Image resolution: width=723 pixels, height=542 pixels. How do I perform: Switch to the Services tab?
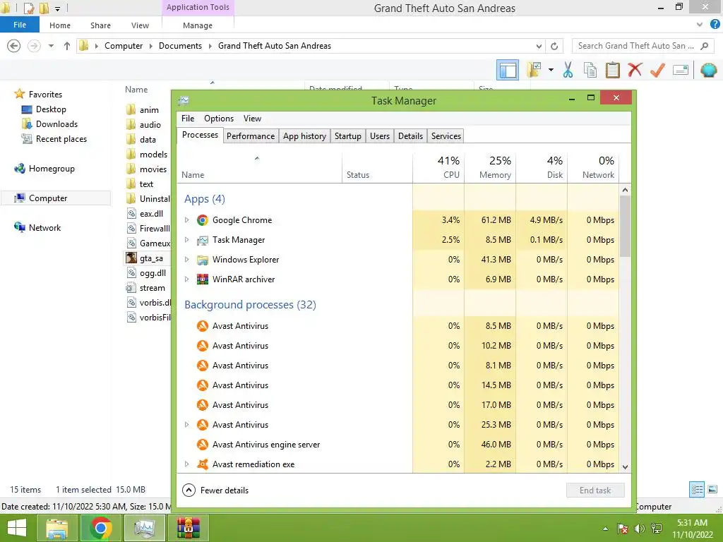446,136
